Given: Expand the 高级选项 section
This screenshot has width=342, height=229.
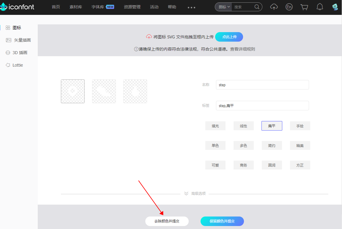Looking at the screenshot, I should 195,194.
